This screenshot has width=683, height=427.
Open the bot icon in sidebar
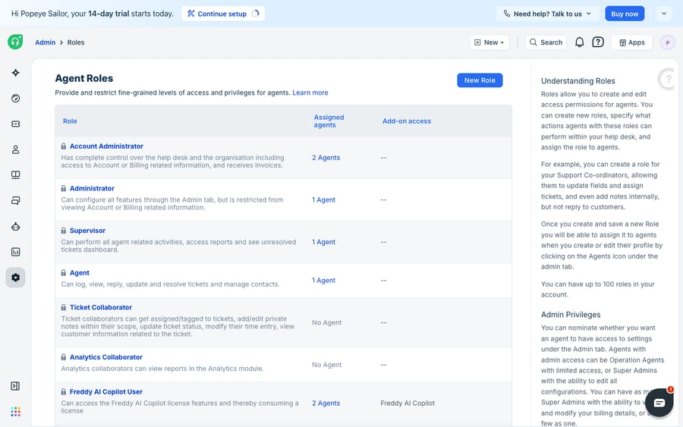tap(16, 226)
